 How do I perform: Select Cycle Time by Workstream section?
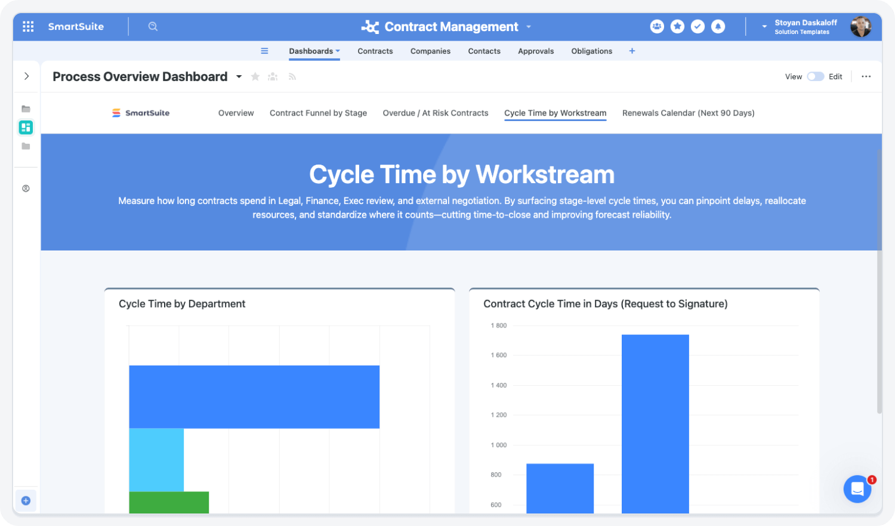(x=555, y=113)
